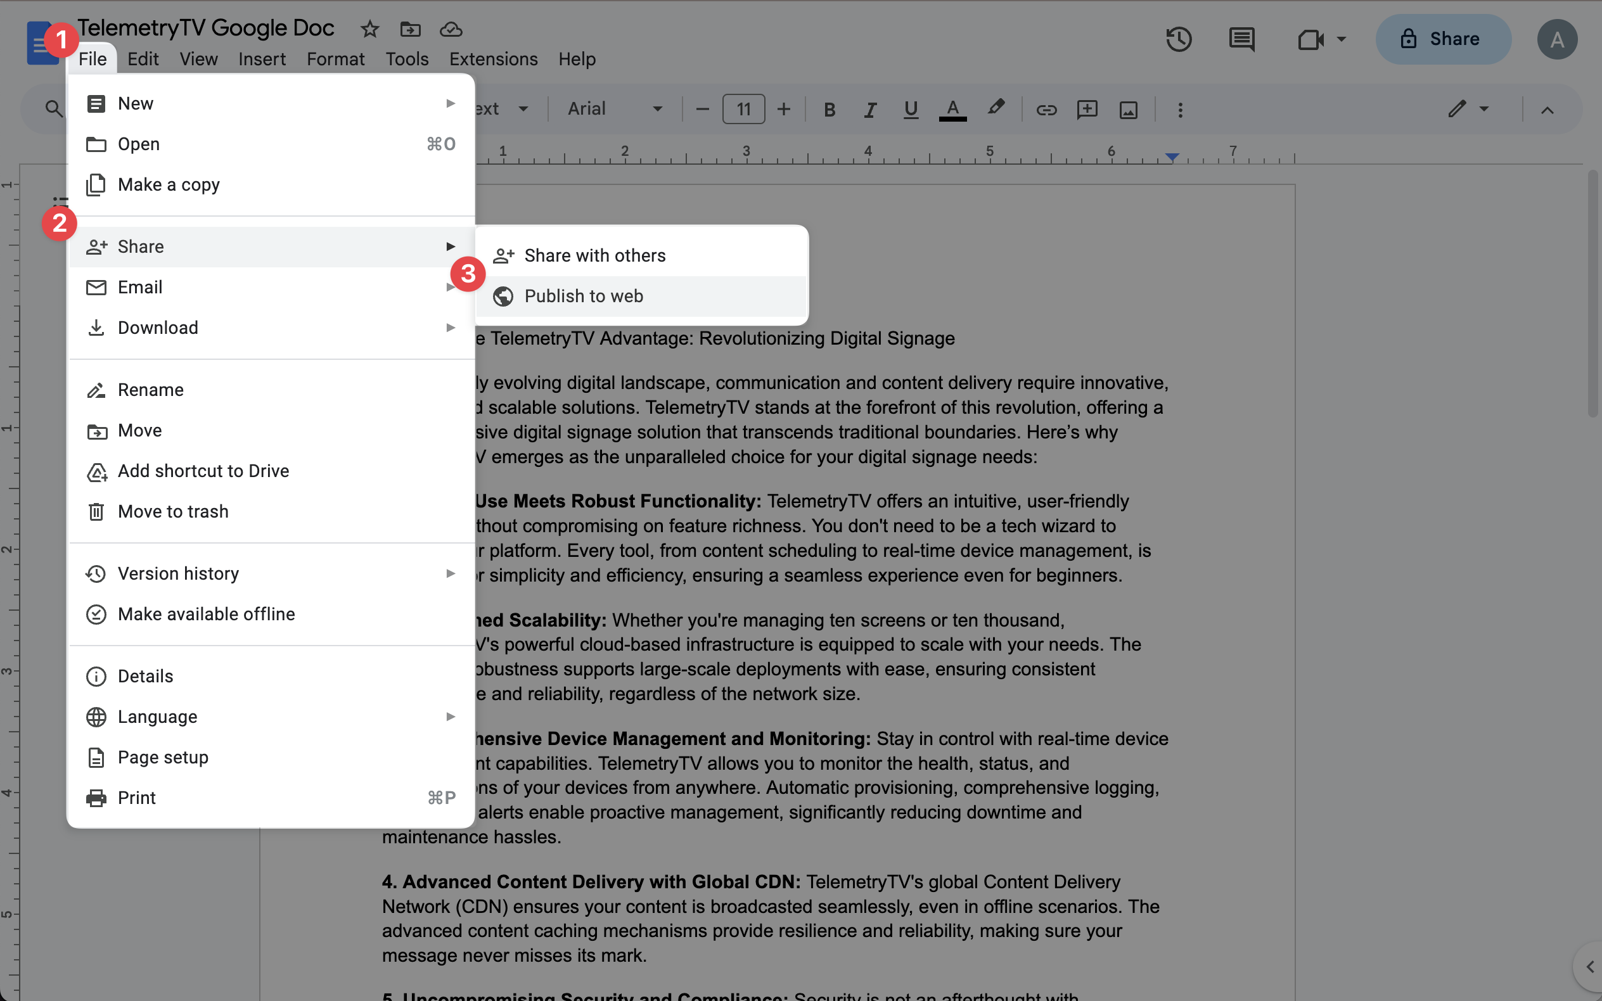Viewport: 1602px width, 1001px height.
Task: Toggle bold formatting
Action: (x=829, y=109)
